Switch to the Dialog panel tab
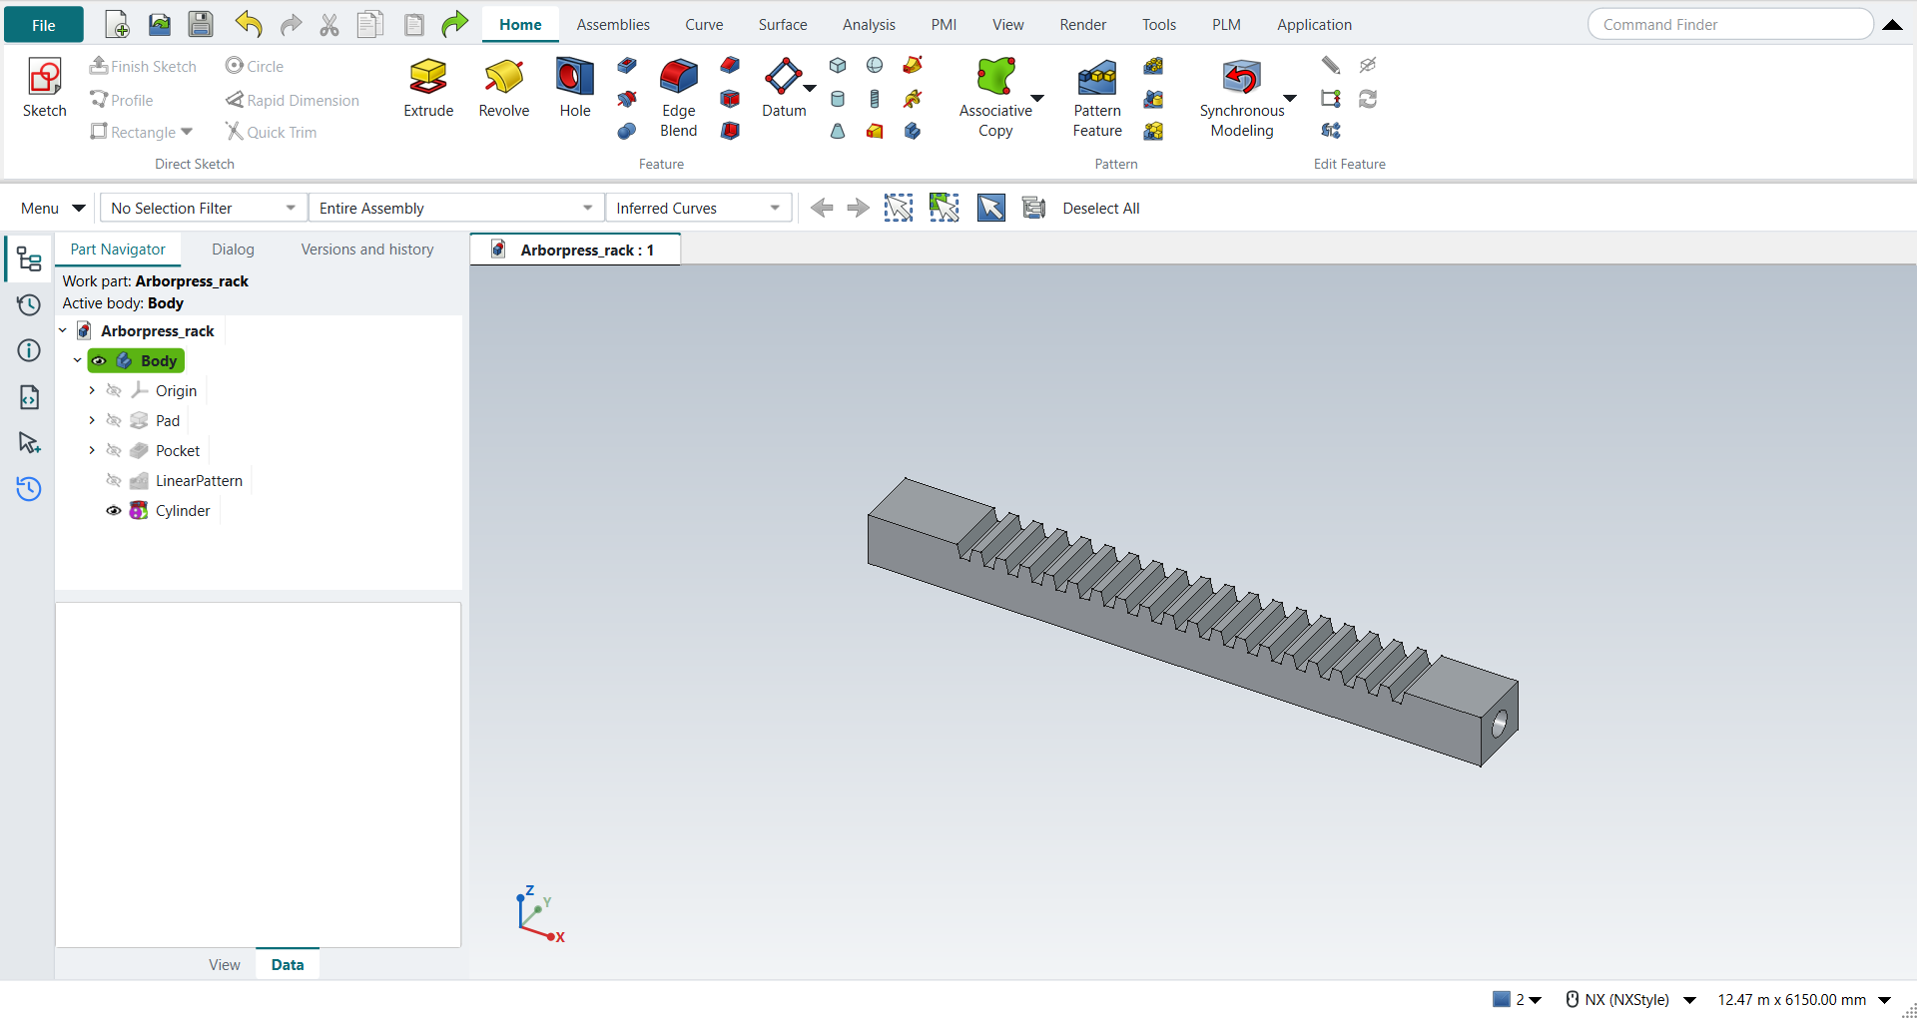 233,250
